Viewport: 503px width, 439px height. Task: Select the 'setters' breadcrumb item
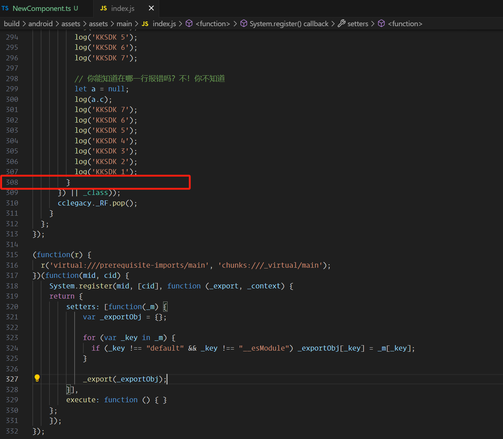[x=358, y=24]
